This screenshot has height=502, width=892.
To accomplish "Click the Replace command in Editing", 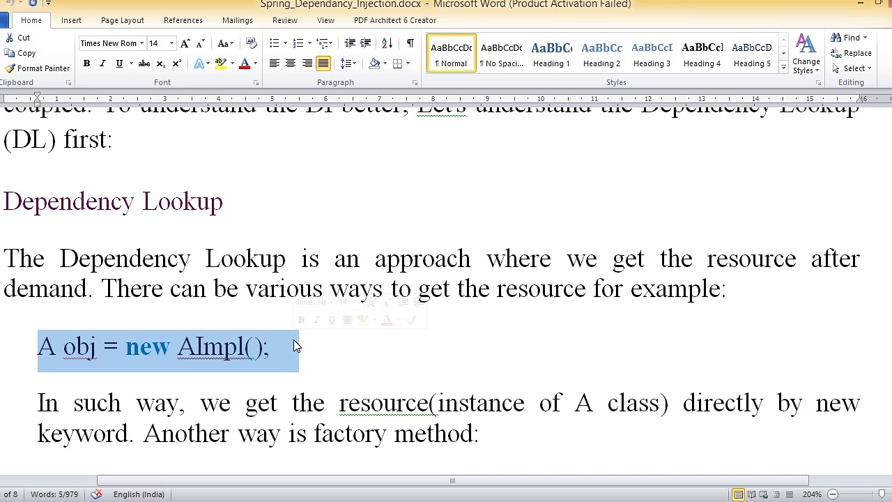I will point(851,53).
